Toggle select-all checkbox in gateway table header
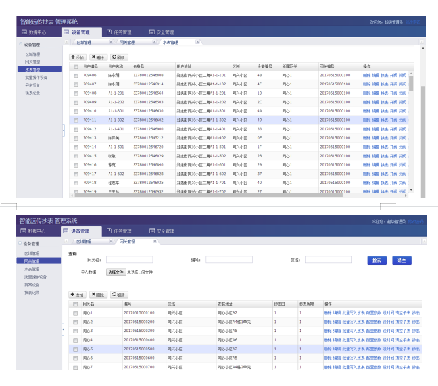Viewport: 438px width, 386px height. coord(75,304)
